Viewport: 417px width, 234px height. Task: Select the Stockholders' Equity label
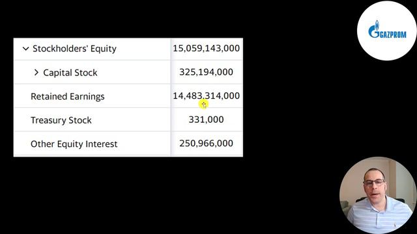(74, 49)
